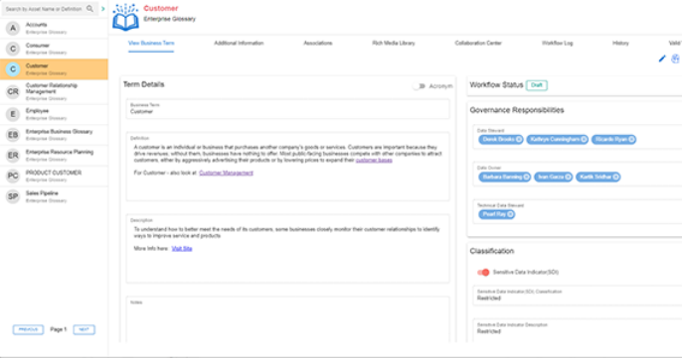
Task: Click the info icon on the Ivan Garza chip
Action: pos(568,178)
